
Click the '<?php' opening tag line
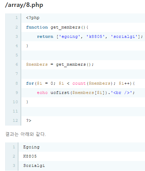point(33,18)
